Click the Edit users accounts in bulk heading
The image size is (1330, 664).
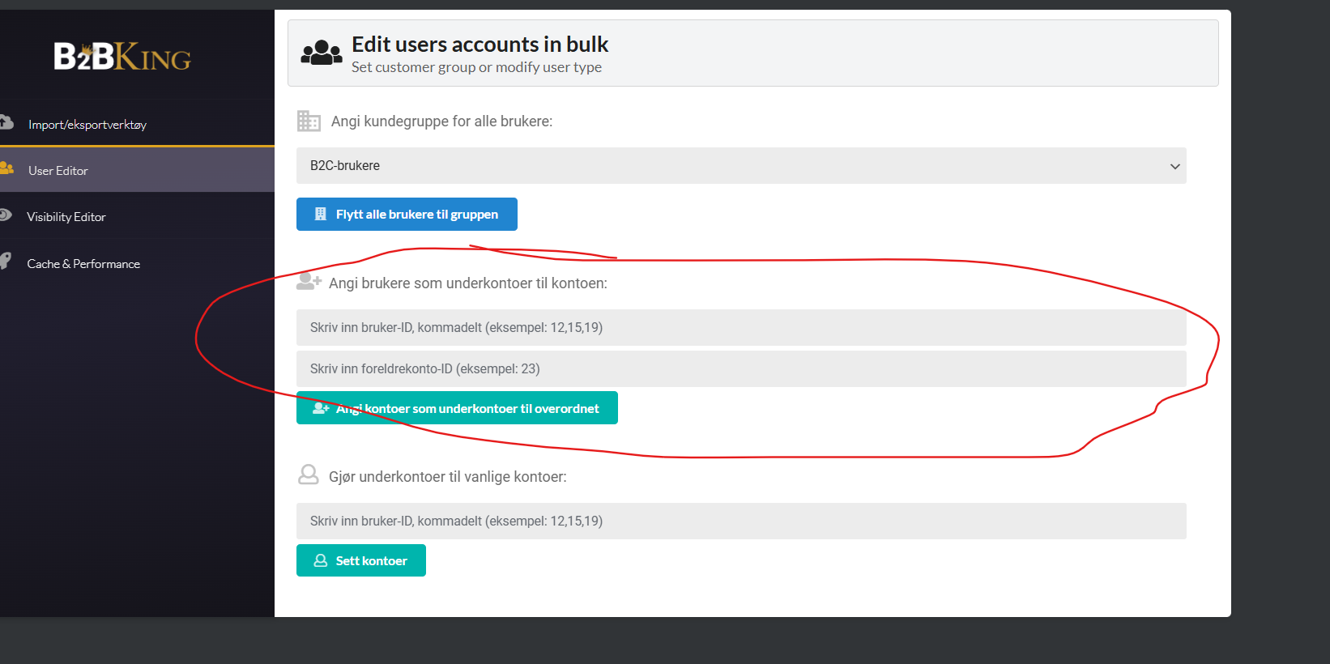pos(480,44)
